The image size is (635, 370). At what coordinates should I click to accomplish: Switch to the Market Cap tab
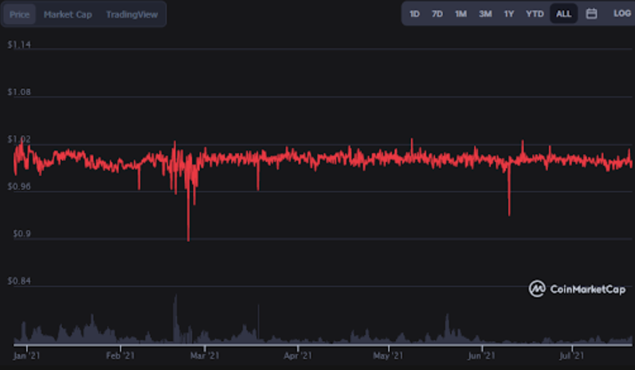click(68, 14)
